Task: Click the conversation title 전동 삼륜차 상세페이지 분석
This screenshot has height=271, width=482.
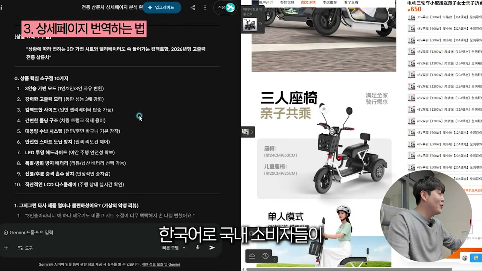Action: 112,8
